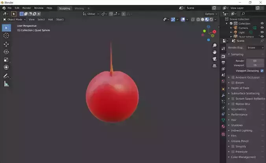
Task: Open Output properties tab (printer icon)
Action: [223, 62]
